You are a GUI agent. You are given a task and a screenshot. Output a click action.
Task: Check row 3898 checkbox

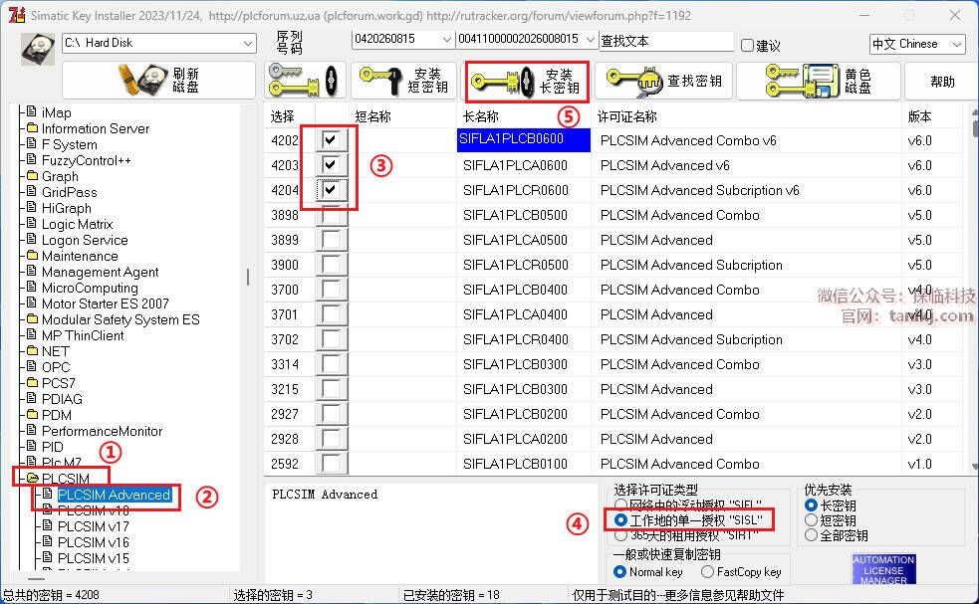[x=331, y=215]
